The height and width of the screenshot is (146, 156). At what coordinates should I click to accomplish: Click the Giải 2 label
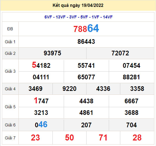point(10,53)
